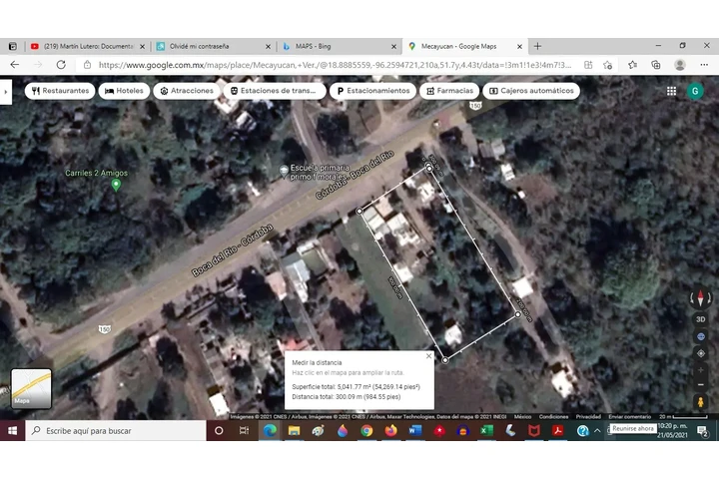Viewport: 719px width, 479px height.
Task: Click the Farmacias category chip
Action: [449, 91]
